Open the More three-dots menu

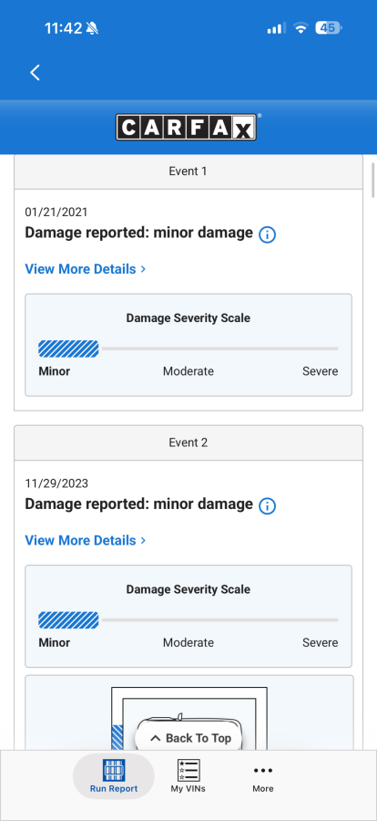click(262, 770)
